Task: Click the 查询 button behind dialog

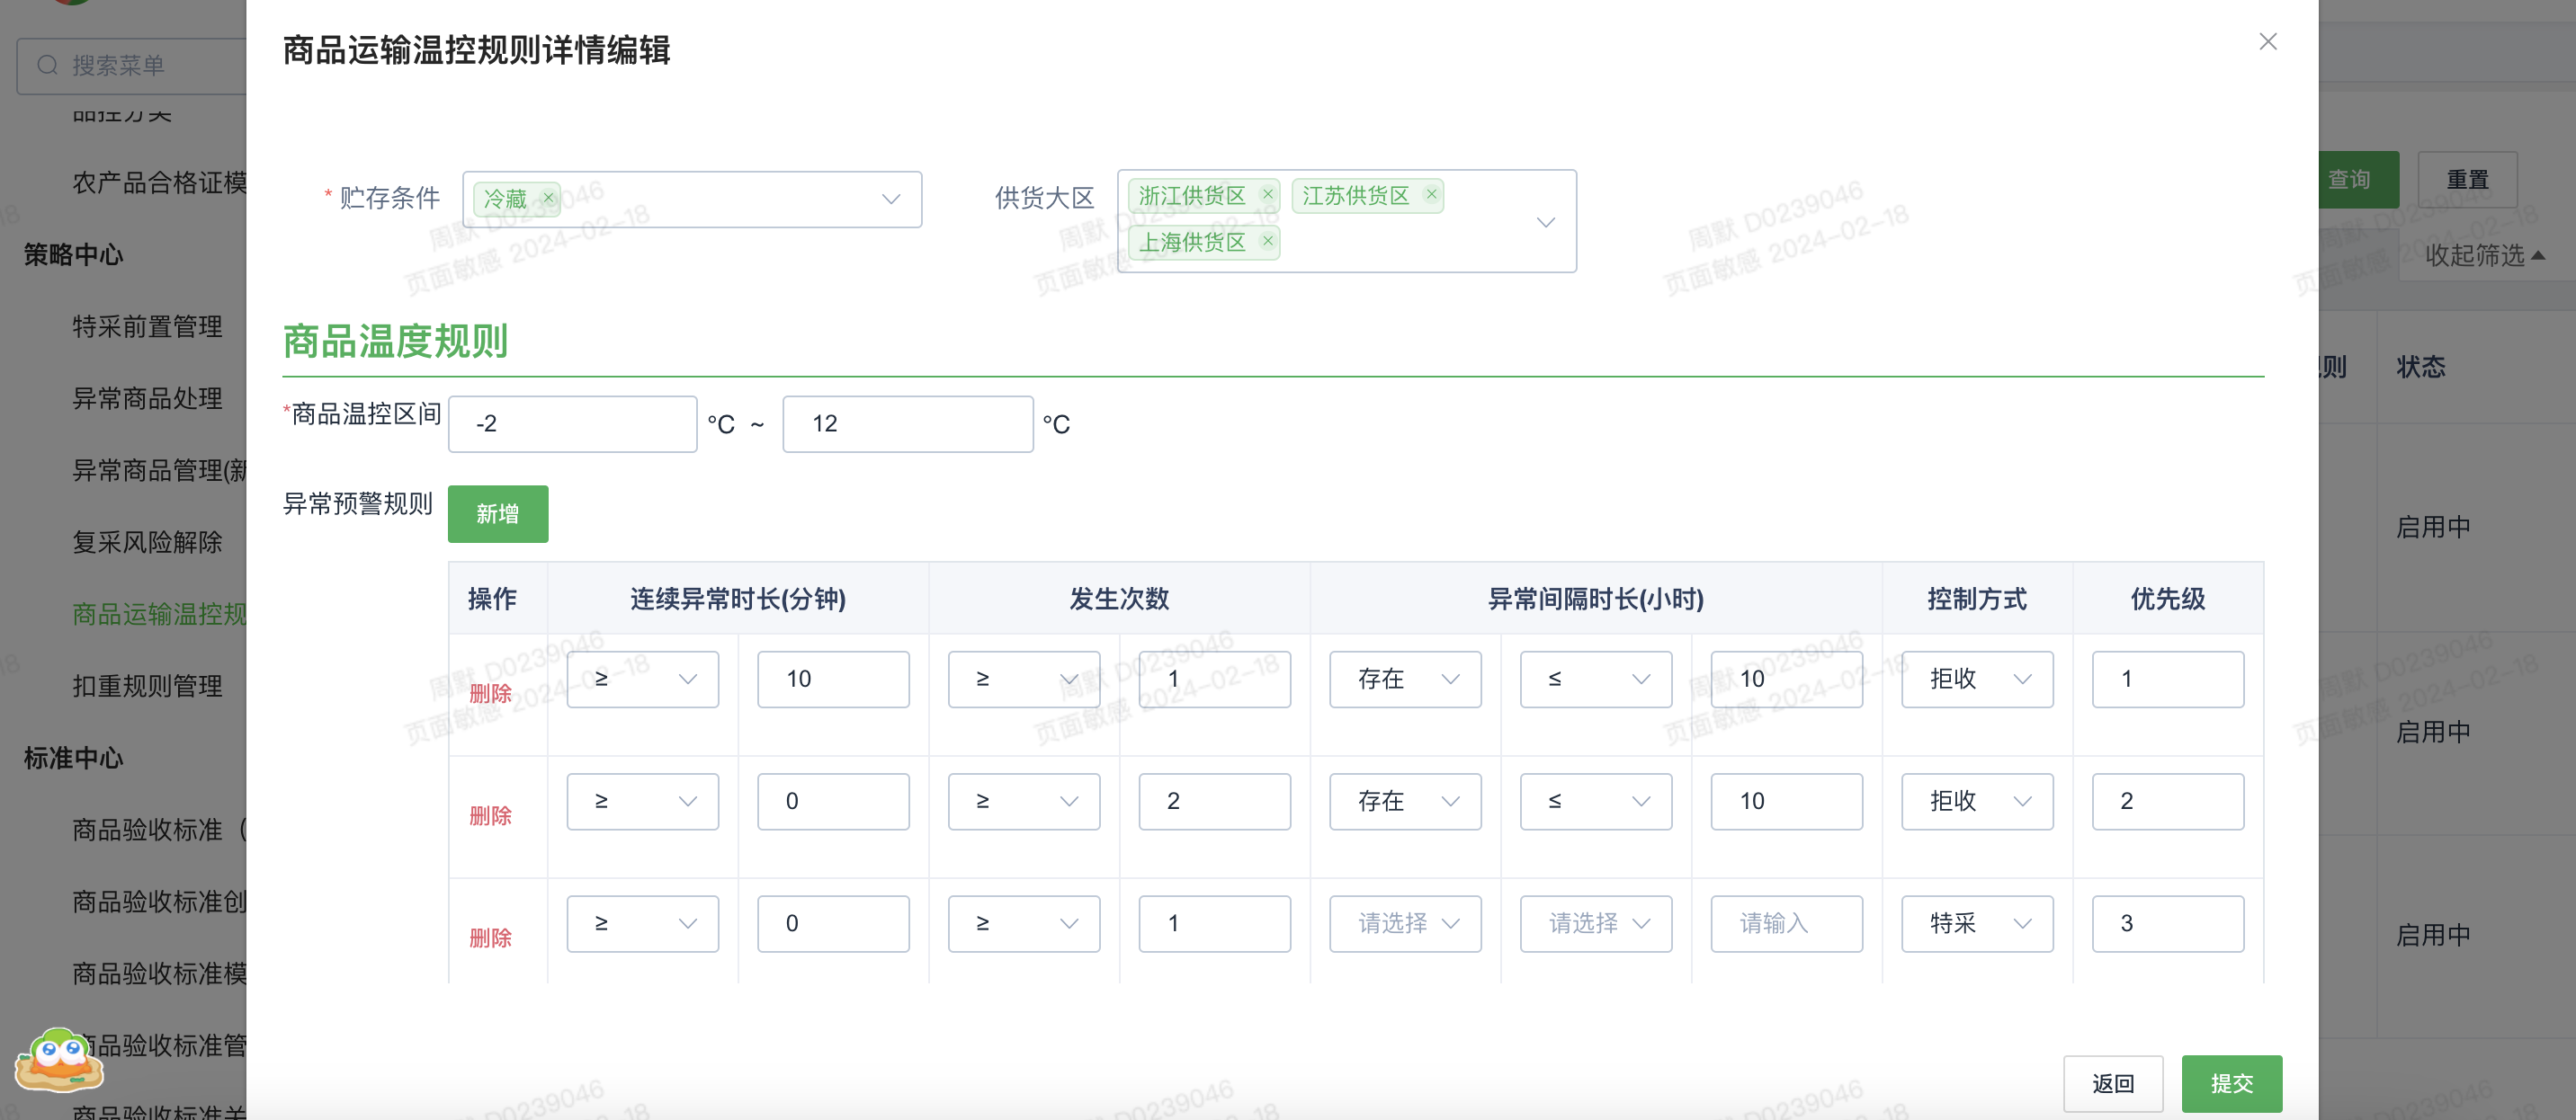Action: click(x=2358, y=180)
